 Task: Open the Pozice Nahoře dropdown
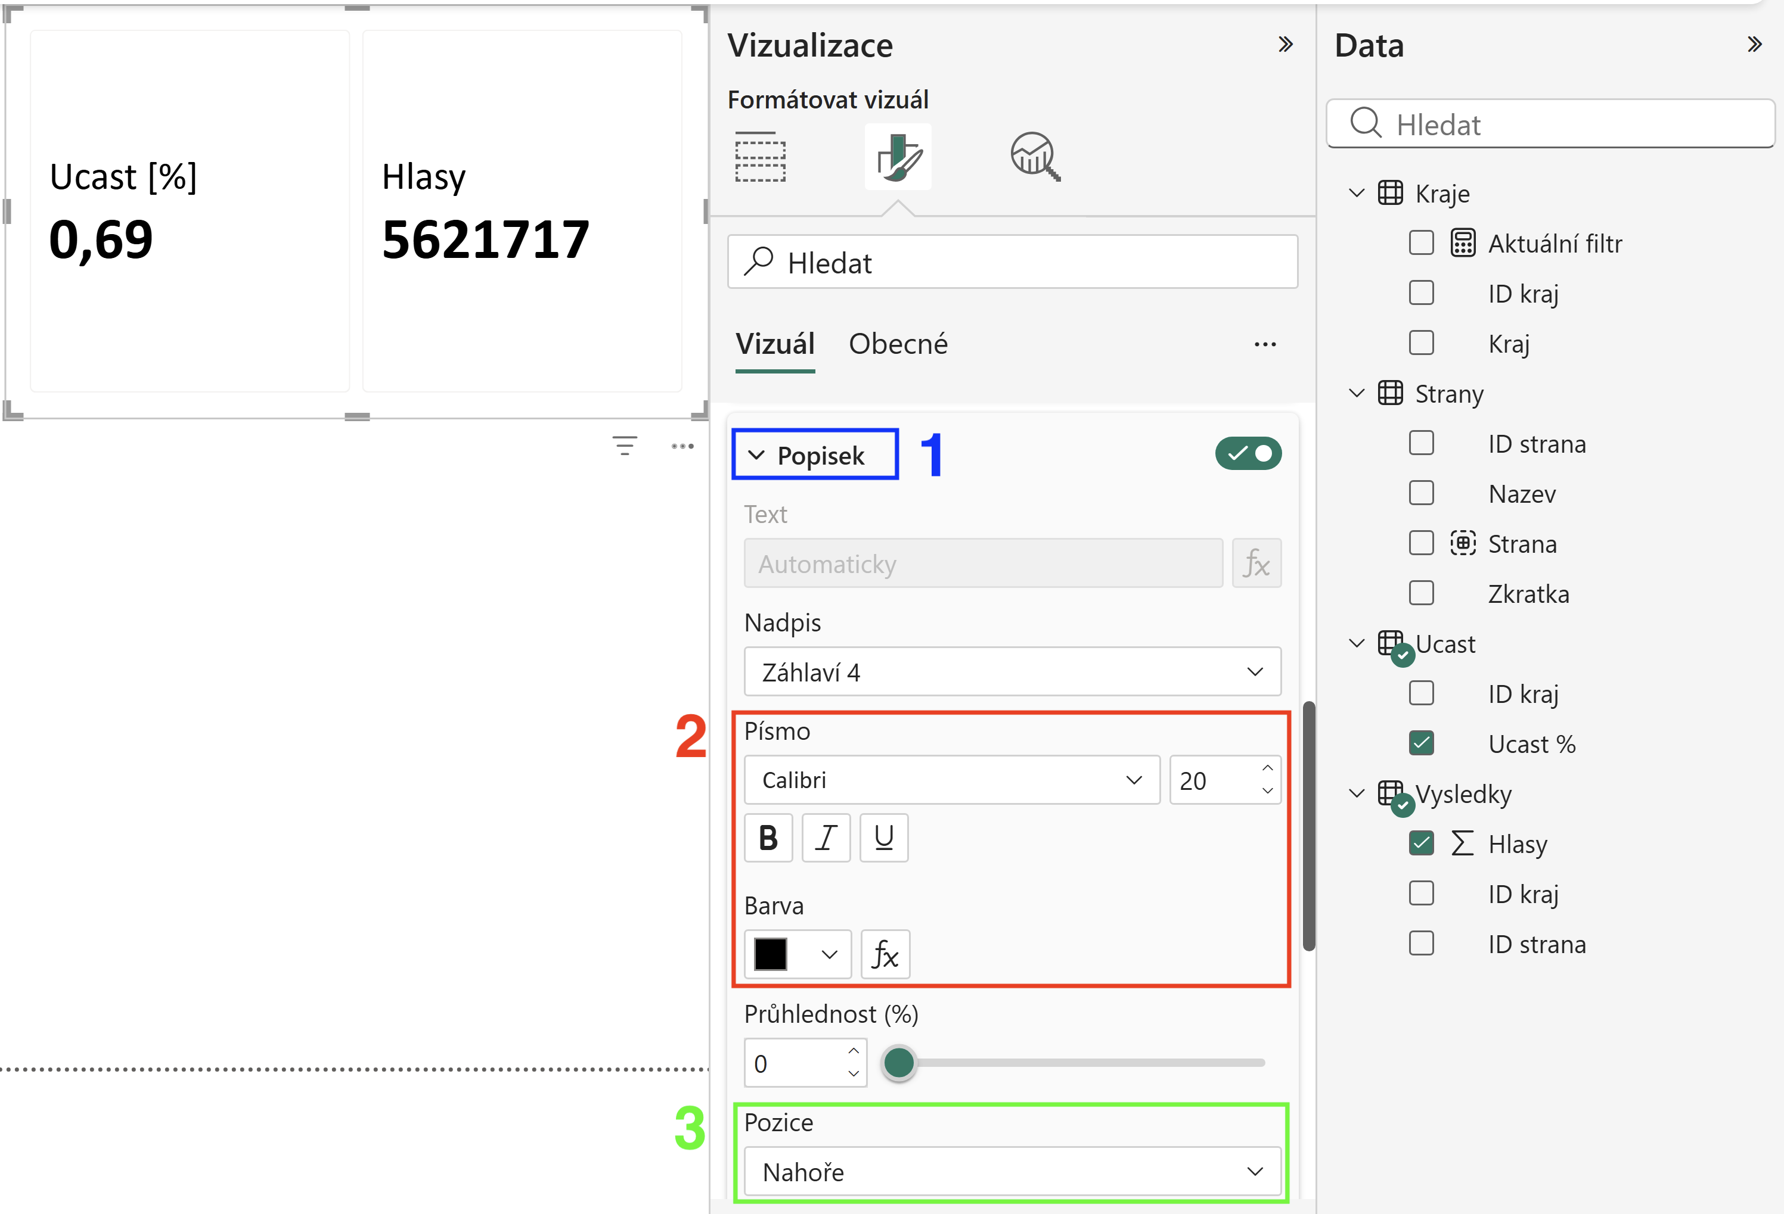[1013, 1172]
